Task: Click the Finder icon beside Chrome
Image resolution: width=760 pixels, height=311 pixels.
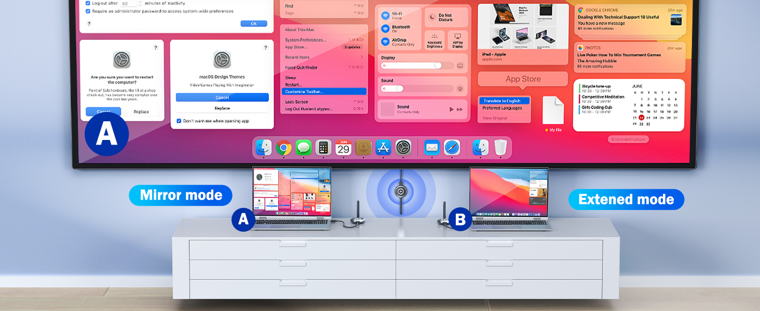Action: pos(263,148)
